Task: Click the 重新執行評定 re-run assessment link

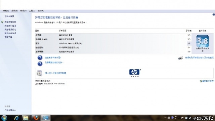Action: 208,81
